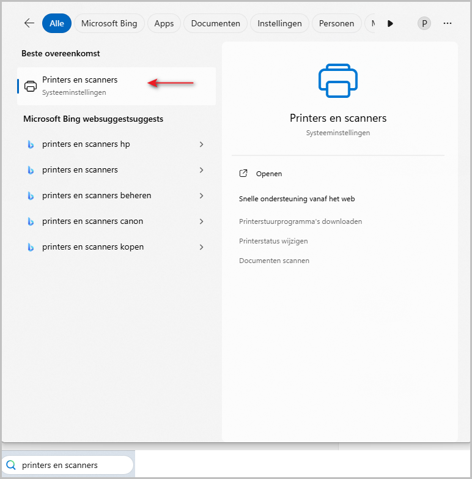Click the P profile avatar

click(424, 23)
